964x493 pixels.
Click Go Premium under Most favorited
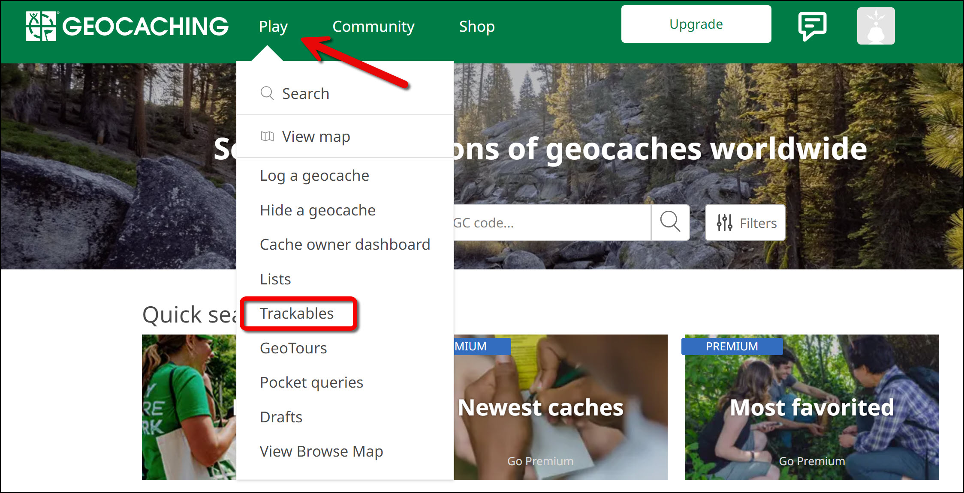(x=812, y=461)
